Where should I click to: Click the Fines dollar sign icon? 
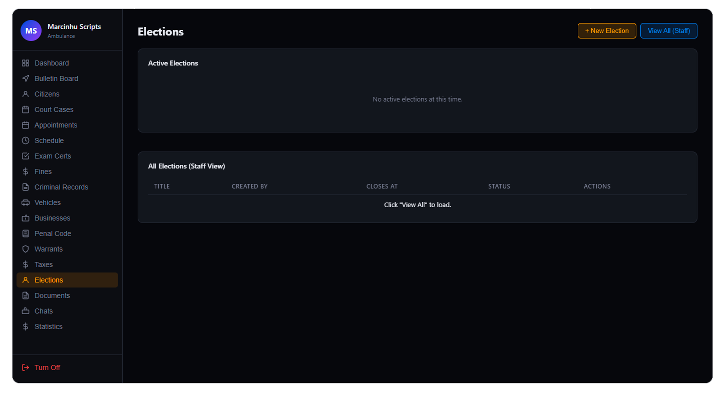(26, 171)
